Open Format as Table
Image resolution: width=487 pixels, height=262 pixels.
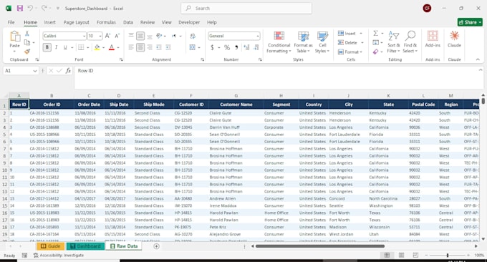303,42
